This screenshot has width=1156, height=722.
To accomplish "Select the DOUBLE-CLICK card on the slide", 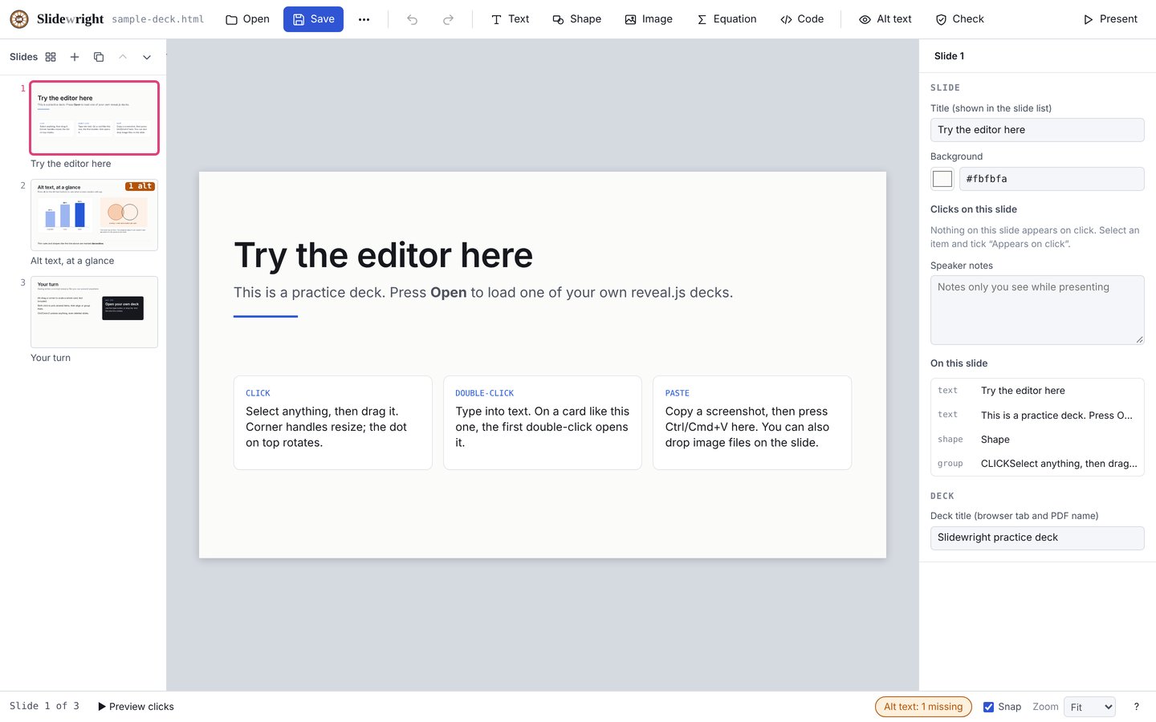I will pos(543,423).
